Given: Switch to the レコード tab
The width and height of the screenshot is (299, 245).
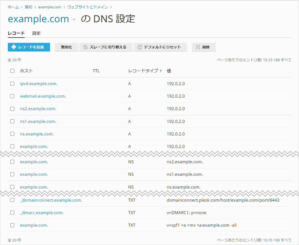Looking at the screenshot, I should (16, 33).
